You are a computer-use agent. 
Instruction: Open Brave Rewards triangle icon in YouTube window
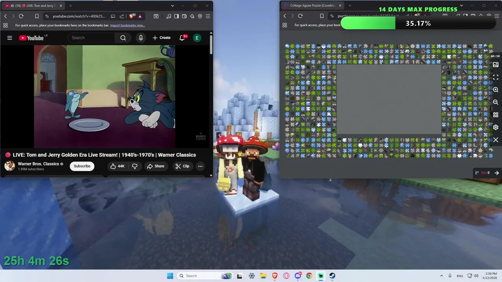point(140,16)
